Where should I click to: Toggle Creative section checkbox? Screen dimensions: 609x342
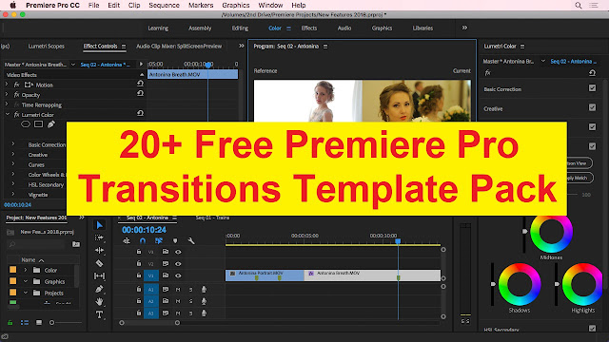[592, 107]
